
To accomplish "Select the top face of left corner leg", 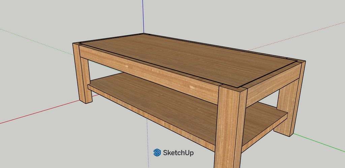I will point(77,44).
